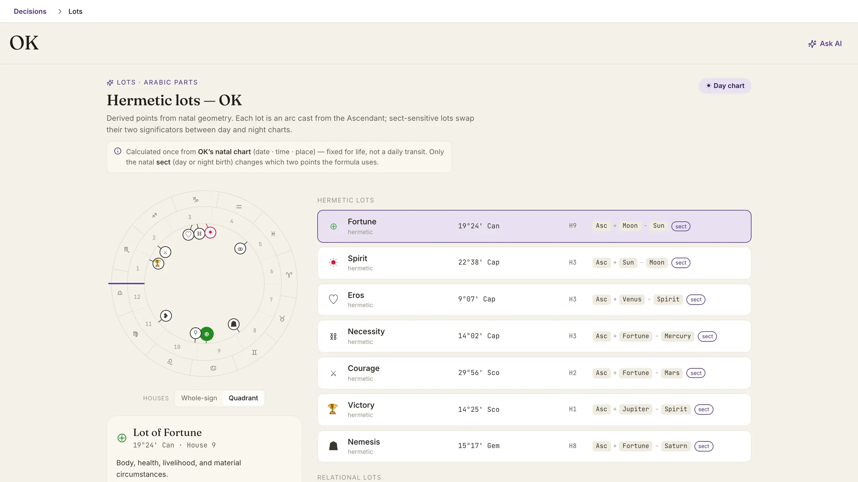Click the Victory row's trophy icon

pos(333,409)
